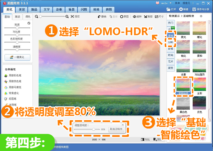
Task: Close the 调整透明度 popup
Action: [123, 125]
